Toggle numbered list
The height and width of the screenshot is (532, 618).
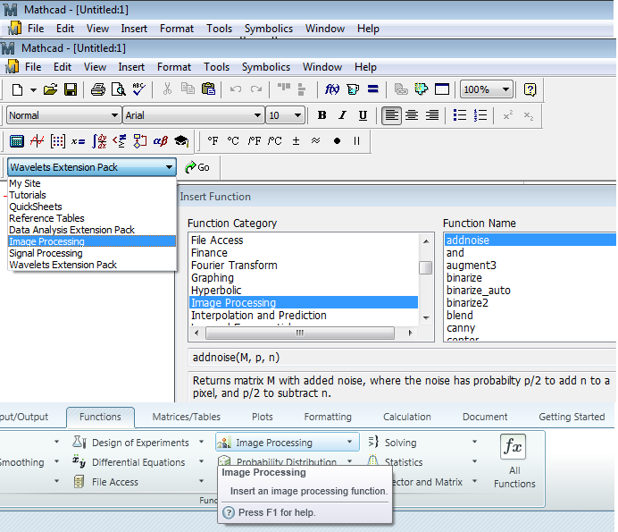480,115
